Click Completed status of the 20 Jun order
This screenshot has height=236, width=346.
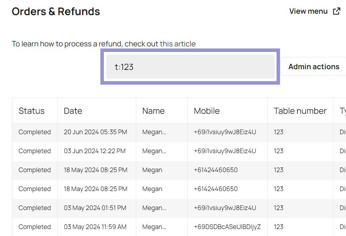point(34,132)
